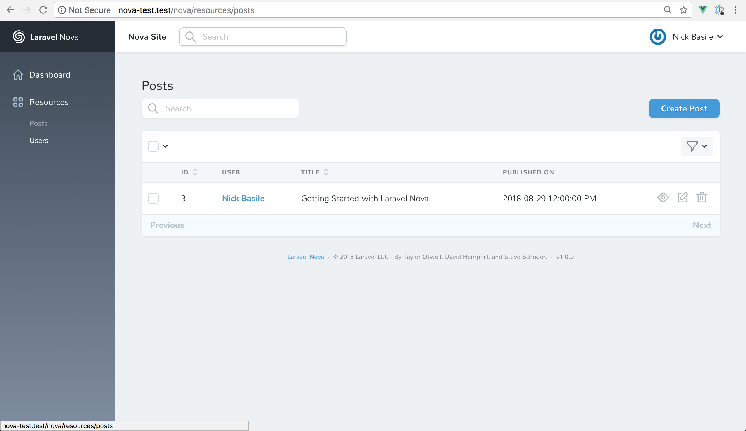Click the Resources grid icon

coord(18,102)
